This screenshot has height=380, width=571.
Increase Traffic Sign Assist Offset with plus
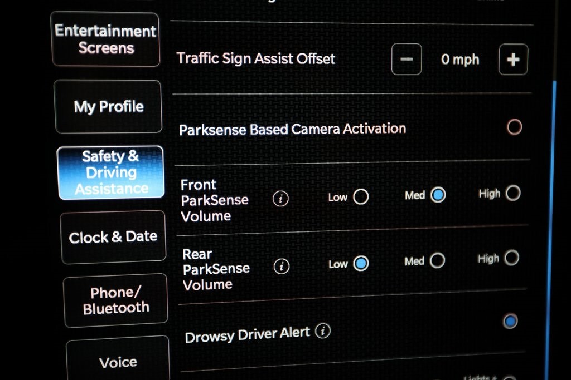[513, 59]
